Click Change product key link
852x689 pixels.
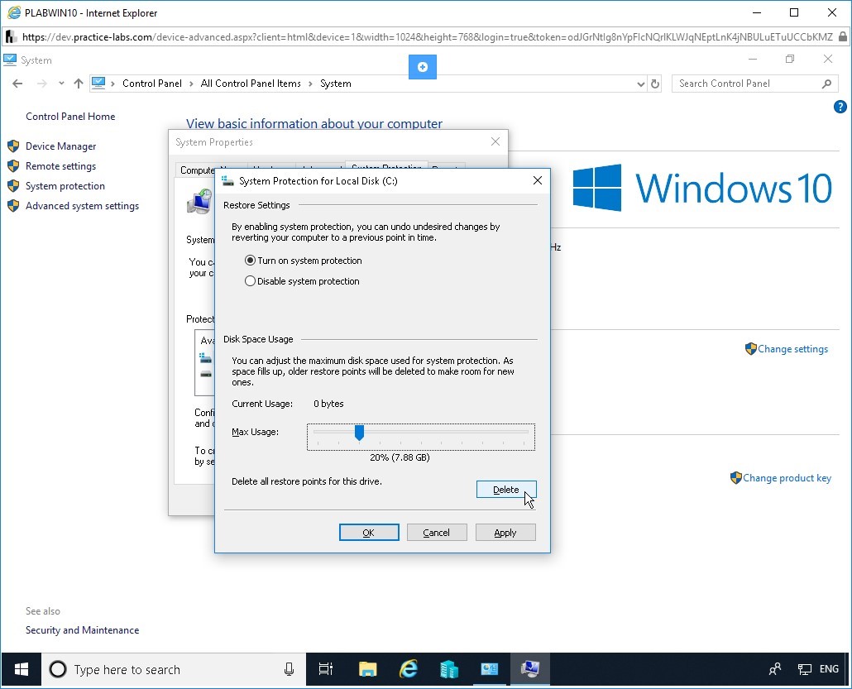point(787,477)
